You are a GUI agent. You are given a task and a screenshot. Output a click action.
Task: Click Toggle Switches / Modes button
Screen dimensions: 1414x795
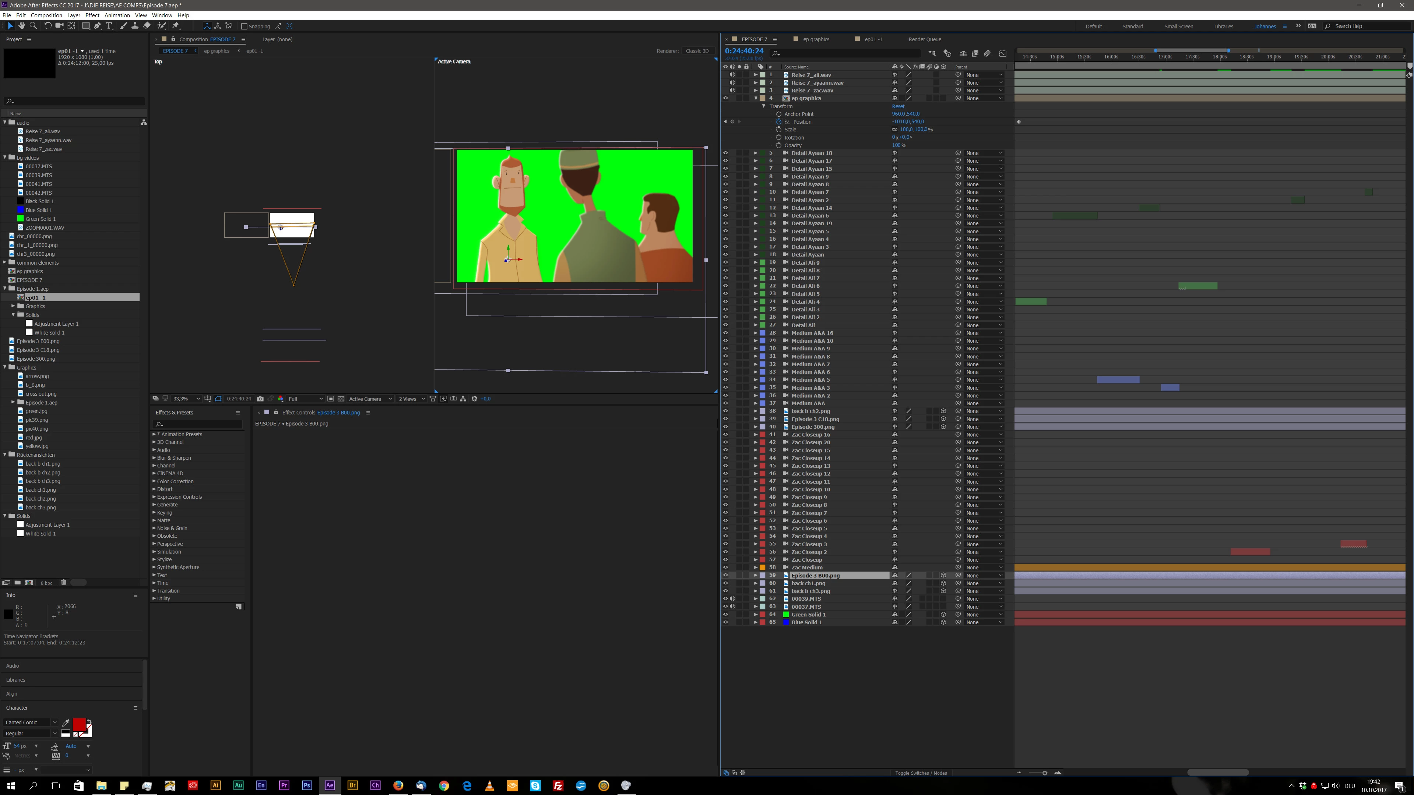point(921,773)
